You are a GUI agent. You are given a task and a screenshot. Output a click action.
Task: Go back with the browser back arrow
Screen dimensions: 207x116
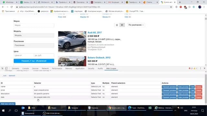pyautogui.click(x=3, y=7)
